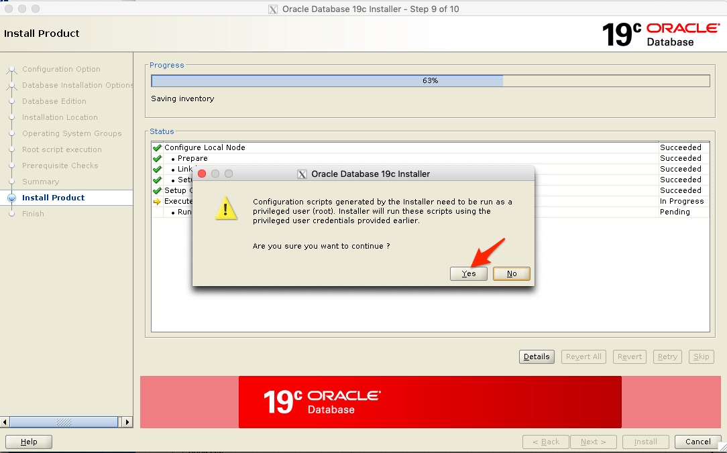
Task: Select the Configuration Option step
Action: pos(61,70)
